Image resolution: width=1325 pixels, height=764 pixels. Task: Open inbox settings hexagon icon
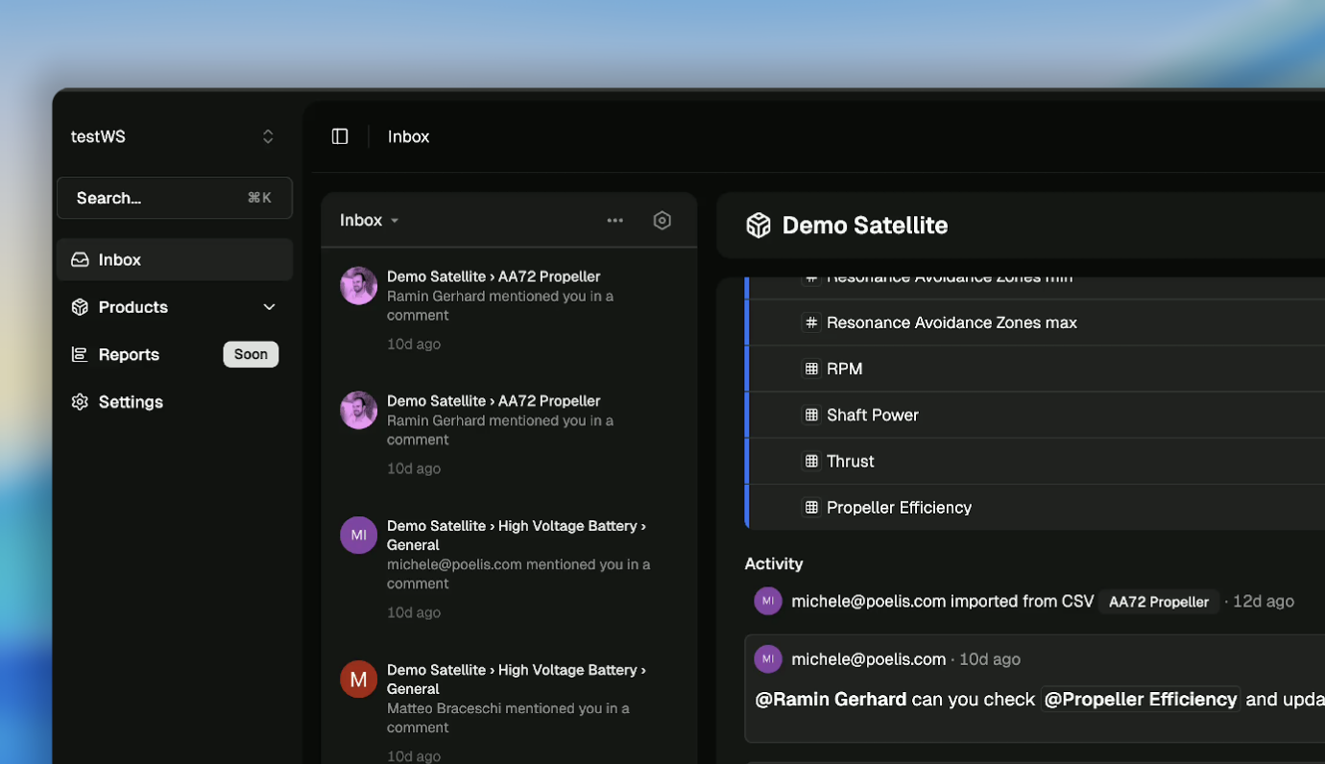(x=662, y=221)
